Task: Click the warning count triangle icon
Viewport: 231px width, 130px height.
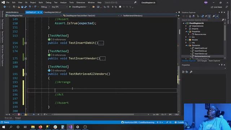Action: pos(26,114)
